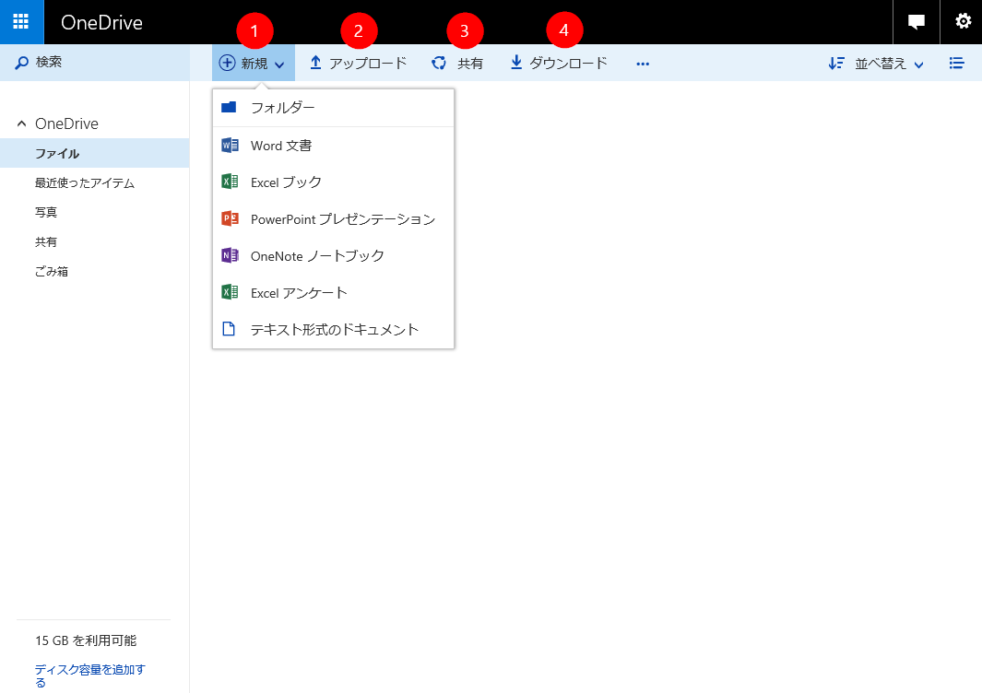Toggle the 新規 dropdown chevron
This screenshot has width=982, height=693.
coord(279,65)
